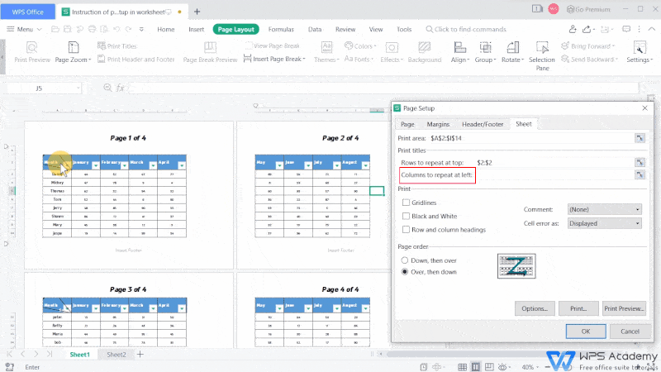The width and height of the screenshot is (661, 372).
Task: Open the comments icon in top right
Action: coord(626,29)
